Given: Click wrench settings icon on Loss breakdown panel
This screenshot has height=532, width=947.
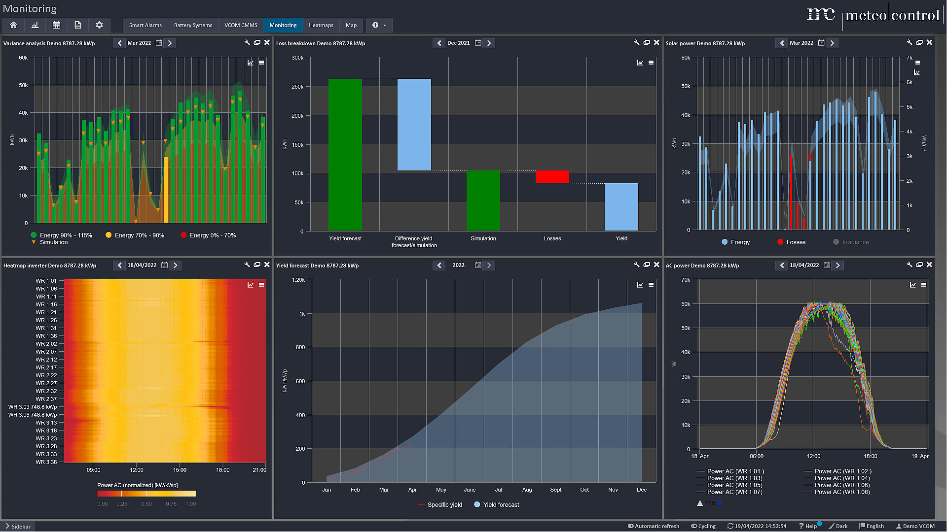Looking at the screenshot, I should tap(637, 43).
